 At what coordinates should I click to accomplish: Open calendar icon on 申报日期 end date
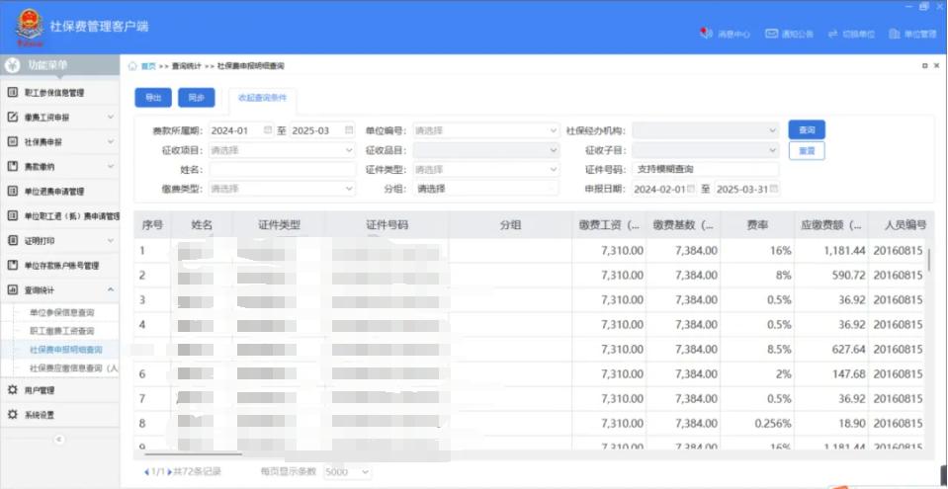point(773,188)
